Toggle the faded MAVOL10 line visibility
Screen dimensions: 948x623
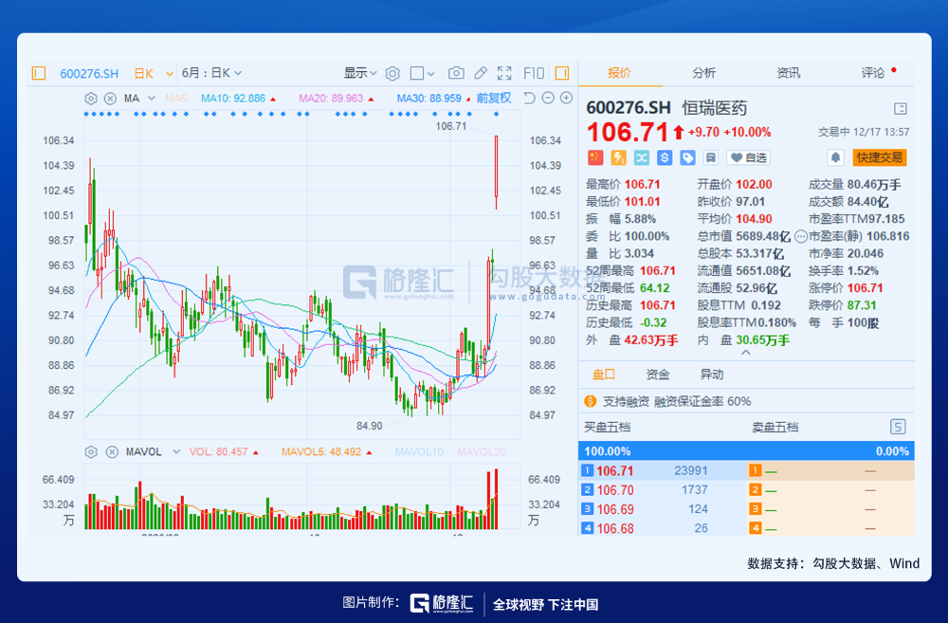coord(420,451)
